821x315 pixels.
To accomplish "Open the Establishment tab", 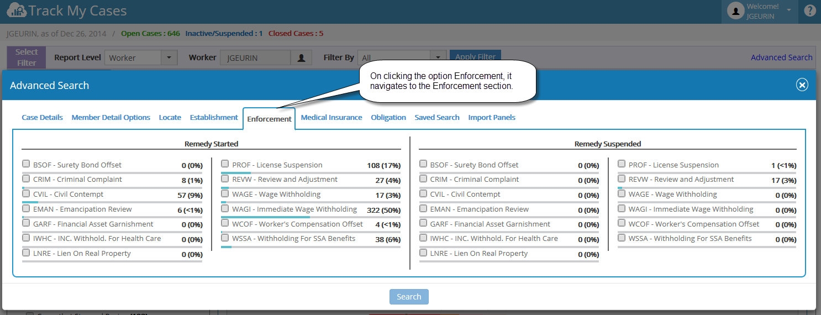I will click(x=214, y=117).
